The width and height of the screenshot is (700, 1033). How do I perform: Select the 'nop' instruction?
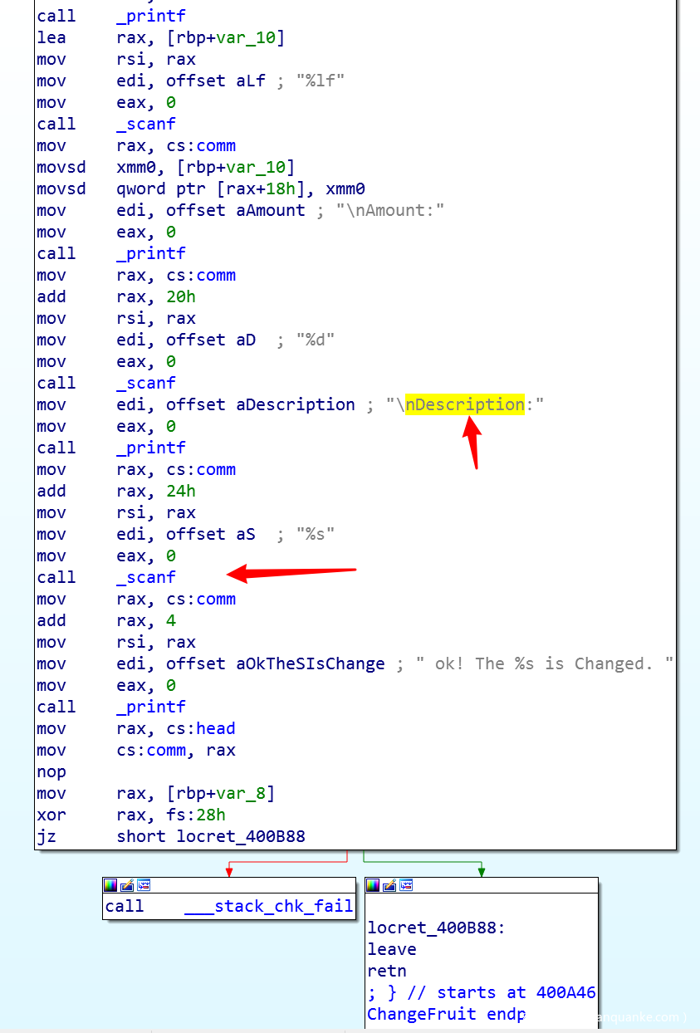(x=51, y=771)
